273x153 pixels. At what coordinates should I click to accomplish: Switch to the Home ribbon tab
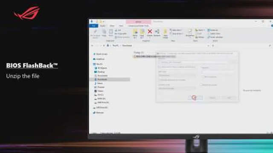[x=103, y=26]
